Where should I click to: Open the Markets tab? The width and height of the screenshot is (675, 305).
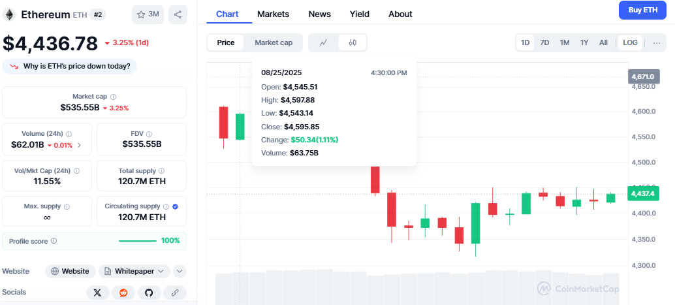274,14
